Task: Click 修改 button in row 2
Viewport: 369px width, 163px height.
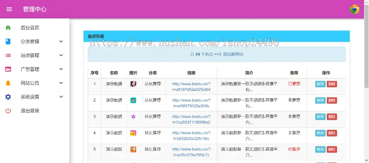Action: coord(320,100)
